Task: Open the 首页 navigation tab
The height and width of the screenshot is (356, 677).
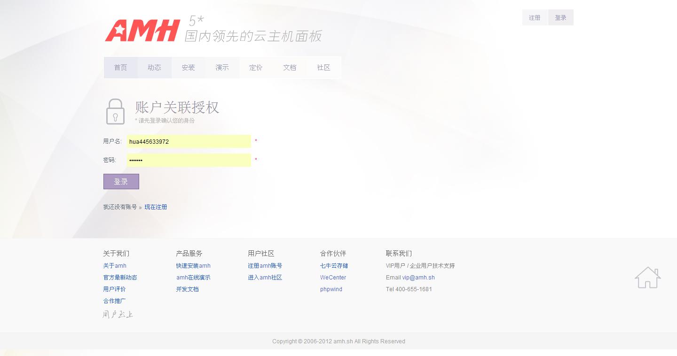Action: (x=120, y=68)
